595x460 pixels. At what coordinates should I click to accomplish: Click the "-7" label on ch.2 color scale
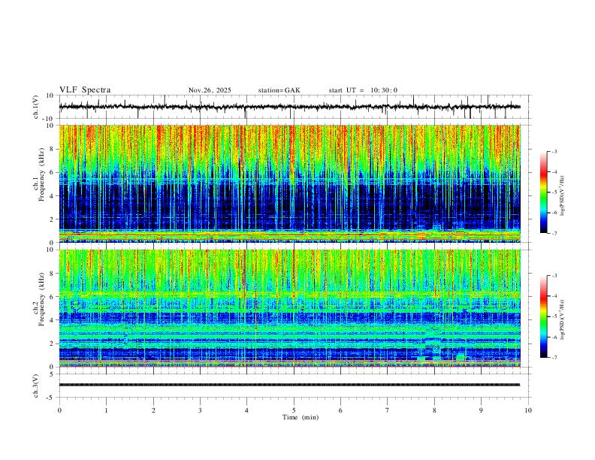554,358
